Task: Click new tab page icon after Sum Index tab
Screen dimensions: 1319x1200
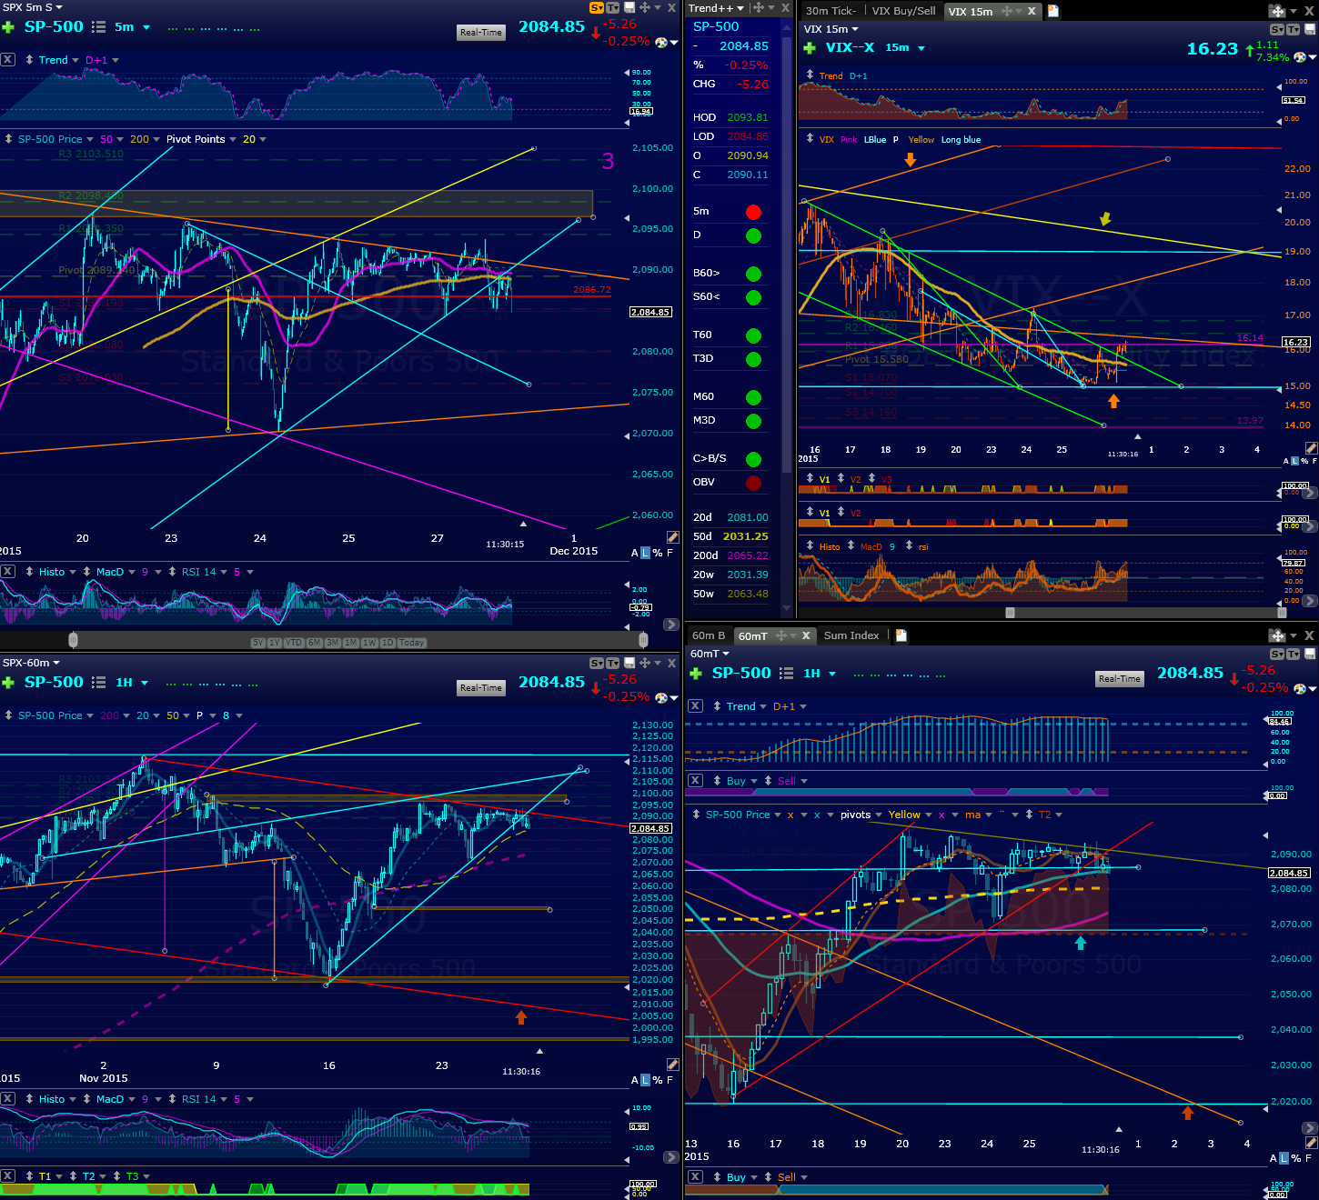Action: 901,635
